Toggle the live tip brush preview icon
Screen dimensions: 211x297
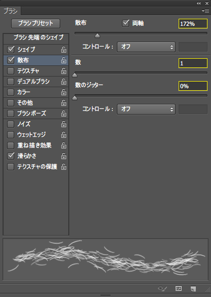(162, 289)
